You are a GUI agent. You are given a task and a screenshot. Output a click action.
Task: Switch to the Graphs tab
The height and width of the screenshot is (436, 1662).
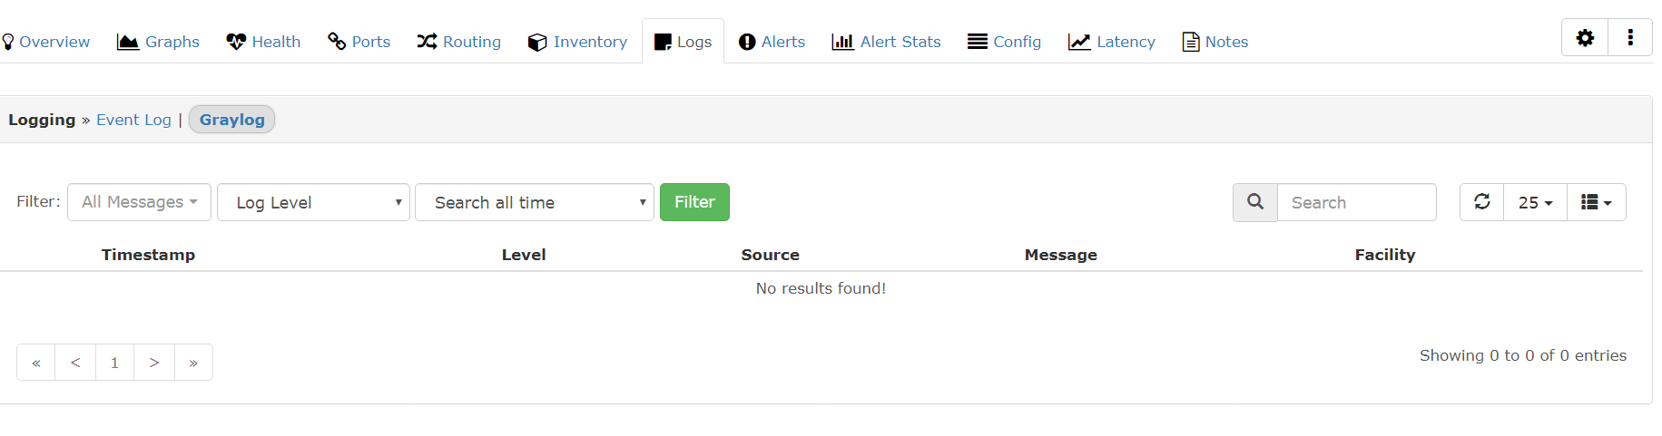click(159, 42)
